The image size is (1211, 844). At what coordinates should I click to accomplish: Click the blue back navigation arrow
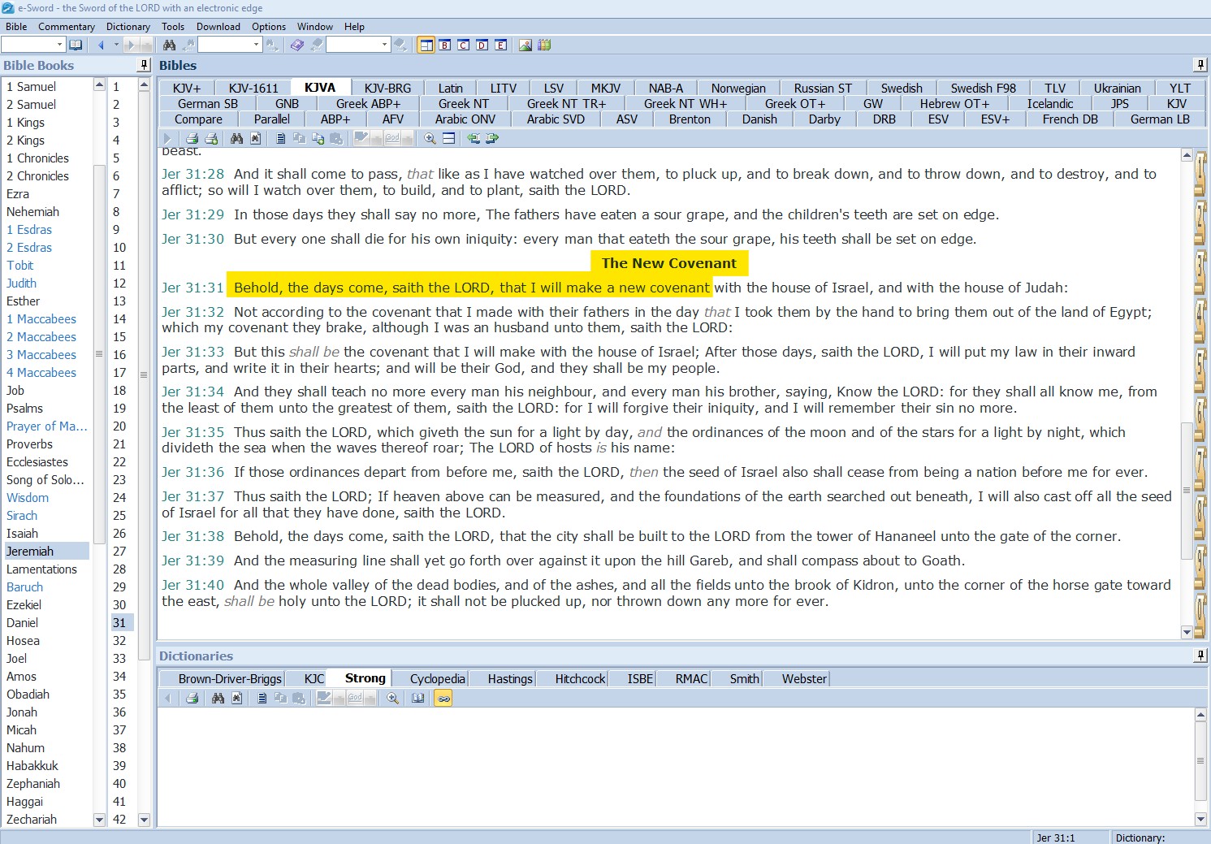pyautogui.click(x=102, y=45)
